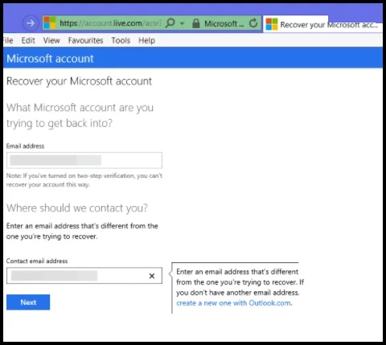Click the padlock security icon

point(196,23)
